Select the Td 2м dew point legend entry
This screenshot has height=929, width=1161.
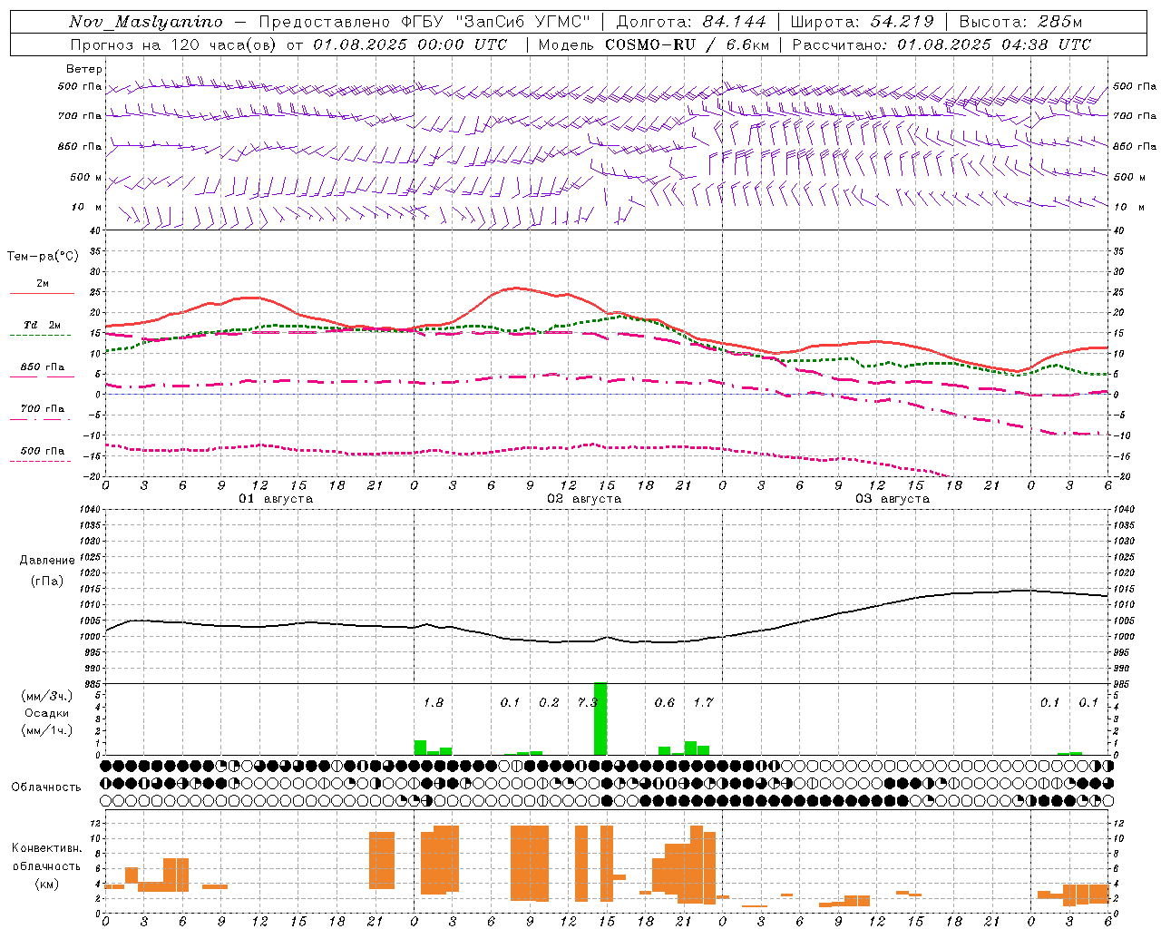click(42, 326)
